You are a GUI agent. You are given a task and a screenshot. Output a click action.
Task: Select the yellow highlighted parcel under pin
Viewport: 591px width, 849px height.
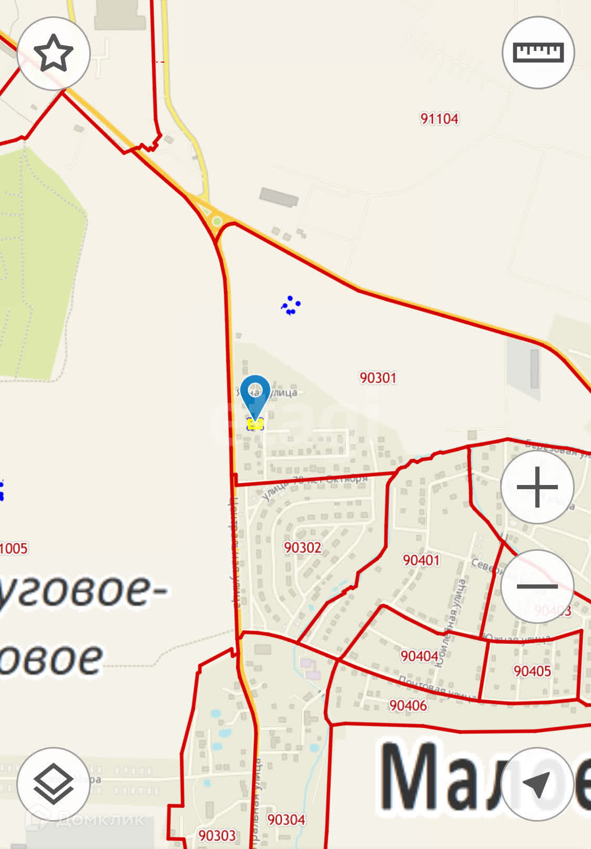tap(255, 424)
